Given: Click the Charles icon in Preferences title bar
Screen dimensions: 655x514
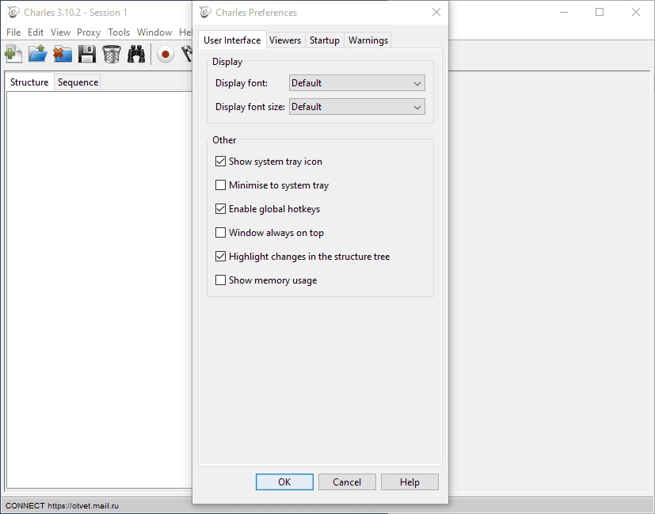Looking at the screenshot, I should click(204, 12).
